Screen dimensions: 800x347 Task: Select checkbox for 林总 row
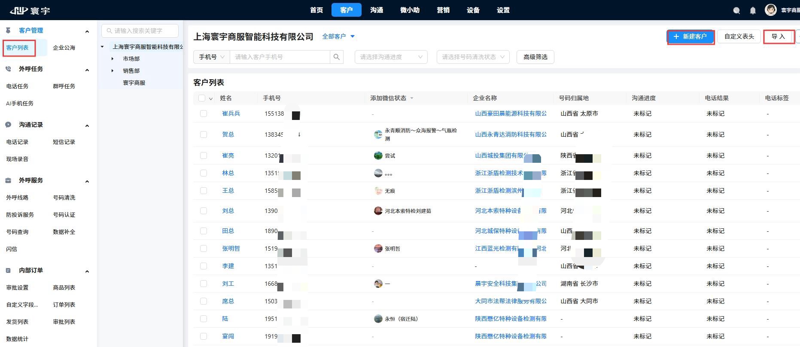tap(204, 173)
